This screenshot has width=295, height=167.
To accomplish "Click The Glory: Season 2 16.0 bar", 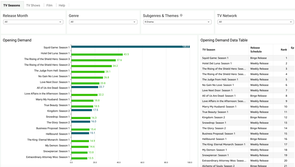I will [81, 121].
